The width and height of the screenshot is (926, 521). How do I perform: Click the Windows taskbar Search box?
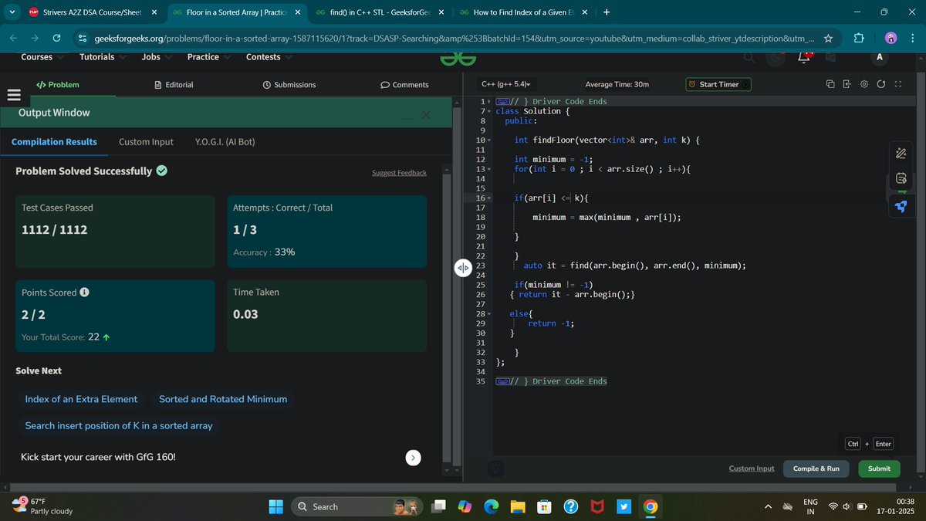(x=357, y=507)
